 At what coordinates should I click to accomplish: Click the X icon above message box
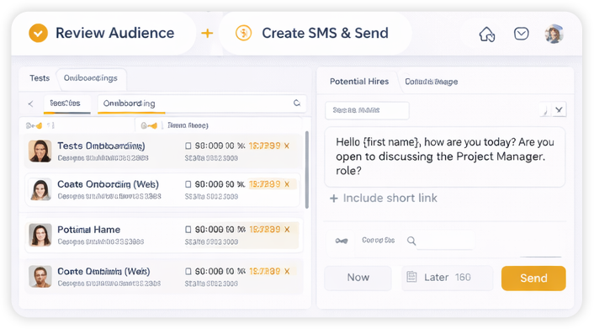[x=559, y=110]
